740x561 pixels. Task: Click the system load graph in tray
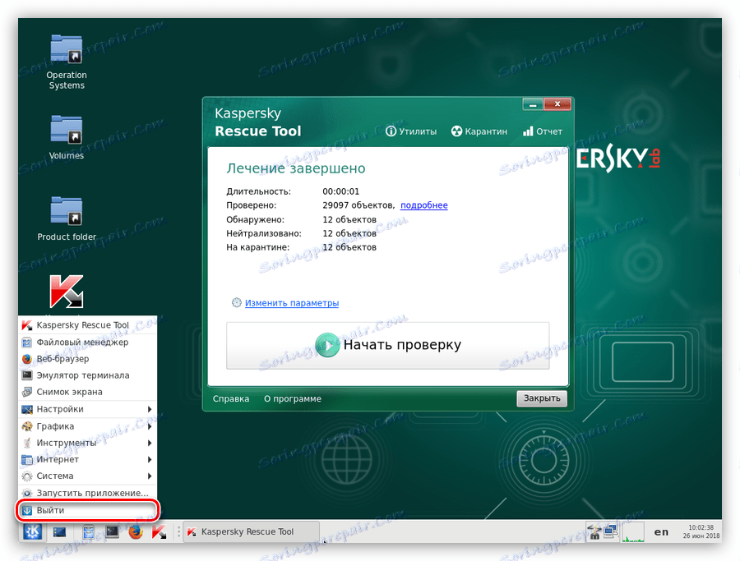631,534
